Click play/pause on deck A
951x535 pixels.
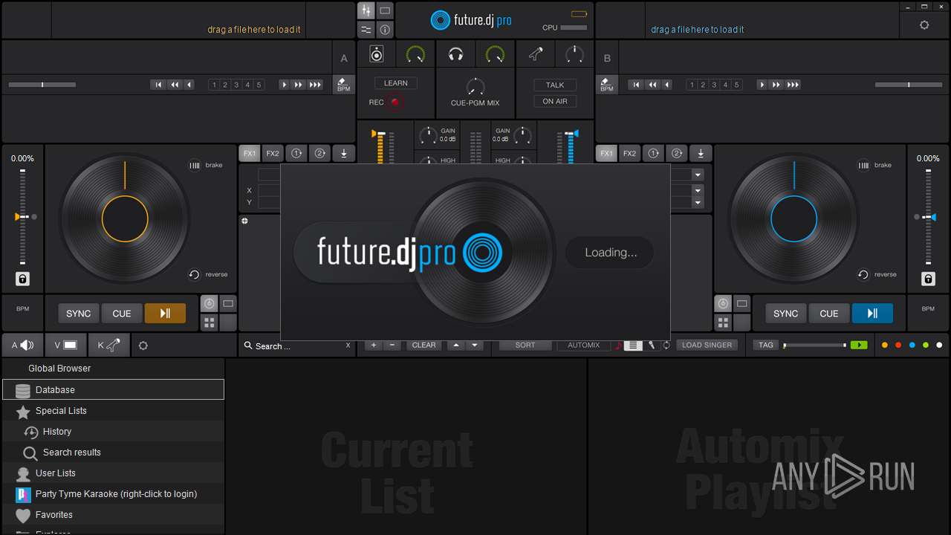point(165,314)
